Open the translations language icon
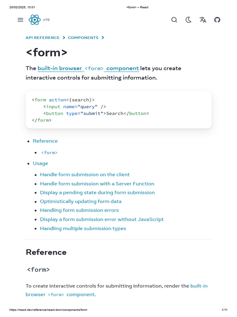The image size is (237, 317). pos(203,20)
